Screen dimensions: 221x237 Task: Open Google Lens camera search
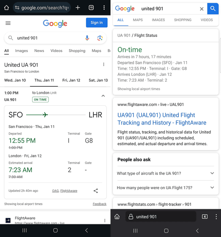click(x=100, y=38)
